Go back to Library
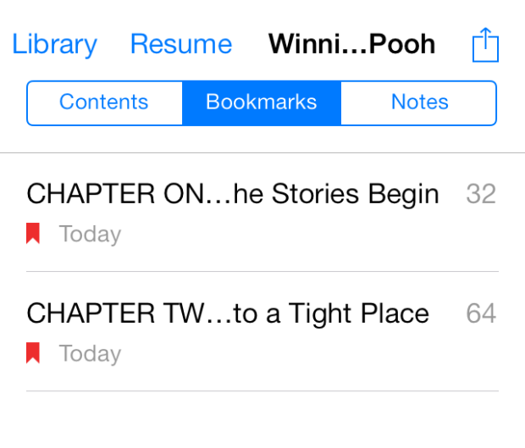The image size is (525, 448). [x=54, y=44]
